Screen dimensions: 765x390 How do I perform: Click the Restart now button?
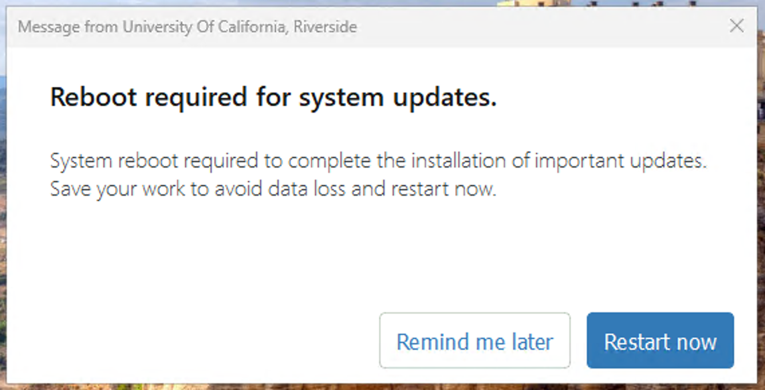coord(660,341)
